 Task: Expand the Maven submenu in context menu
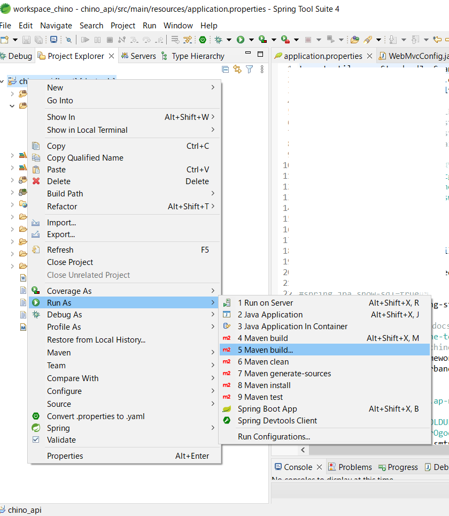[59, 353]
